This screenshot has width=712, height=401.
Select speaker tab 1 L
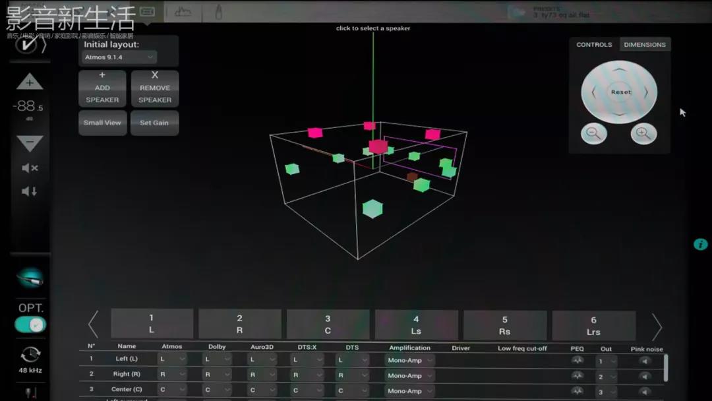pyautogui.click(x=152, y=323)
